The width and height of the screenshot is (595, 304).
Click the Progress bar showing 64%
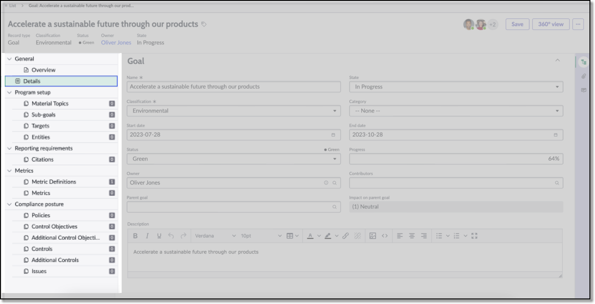point(456,159)
